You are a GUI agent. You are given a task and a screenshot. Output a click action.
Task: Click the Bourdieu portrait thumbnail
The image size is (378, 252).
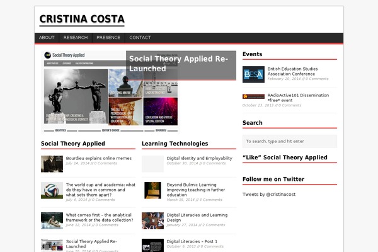click(52, 164)
